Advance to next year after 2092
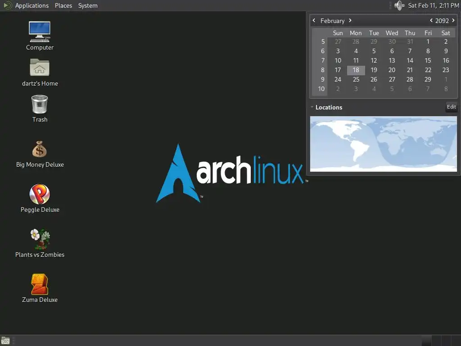Image resolution: width=461 pixels, height=346 pixels. click(x=453, y=20)
